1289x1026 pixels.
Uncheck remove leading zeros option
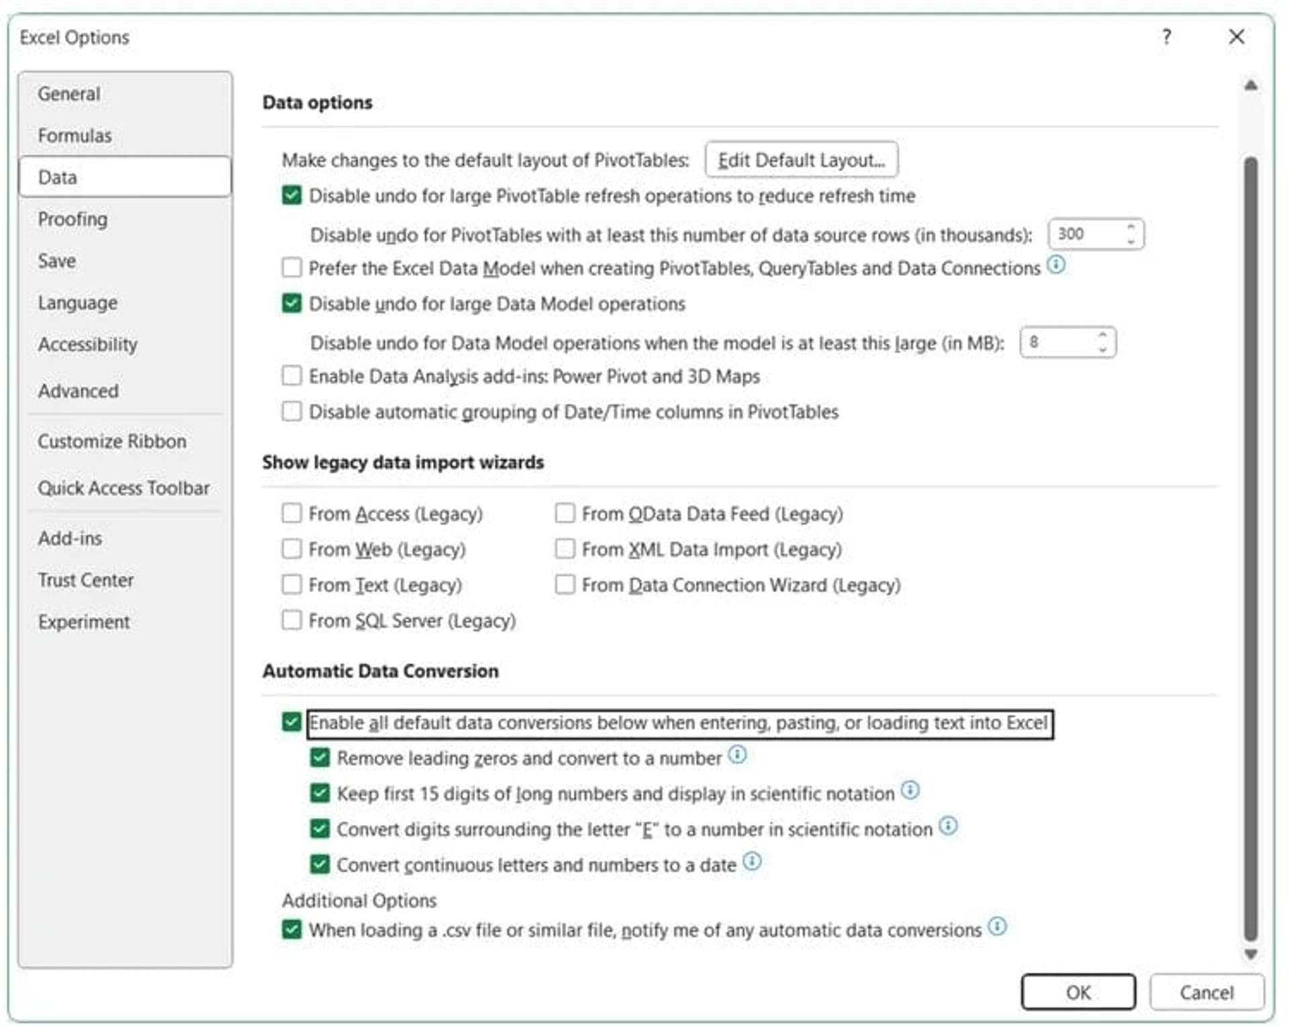320,758
